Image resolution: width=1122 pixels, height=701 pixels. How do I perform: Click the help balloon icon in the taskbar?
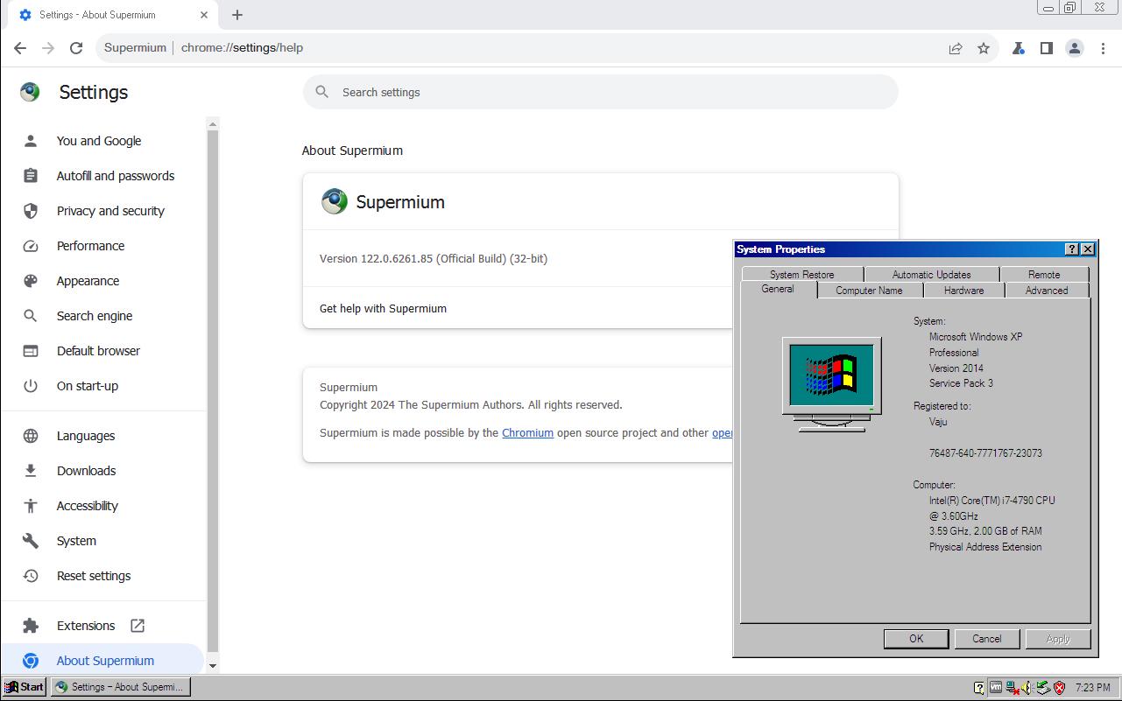point(979,688)
